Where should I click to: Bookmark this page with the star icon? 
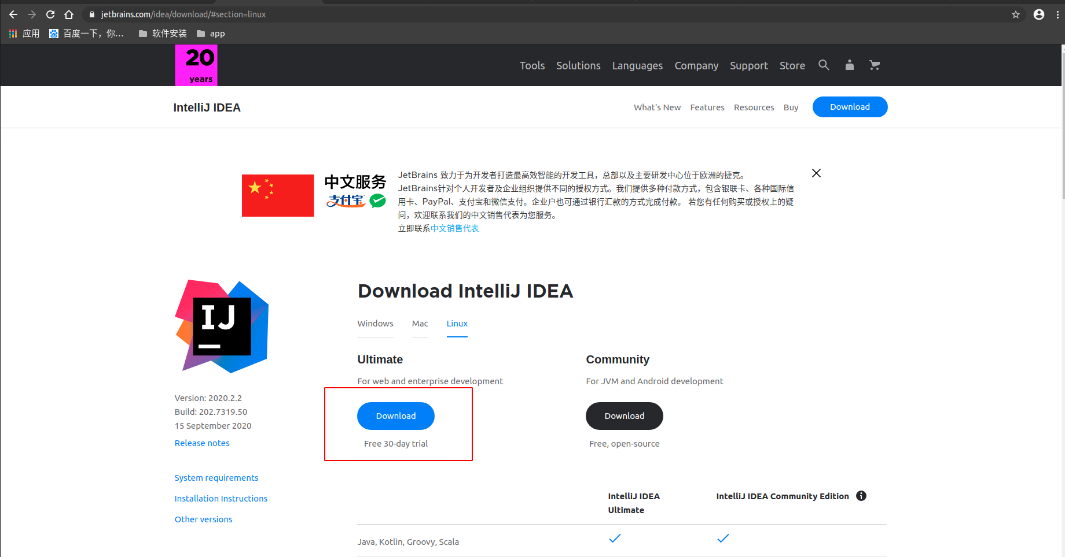pos(1015,14)
